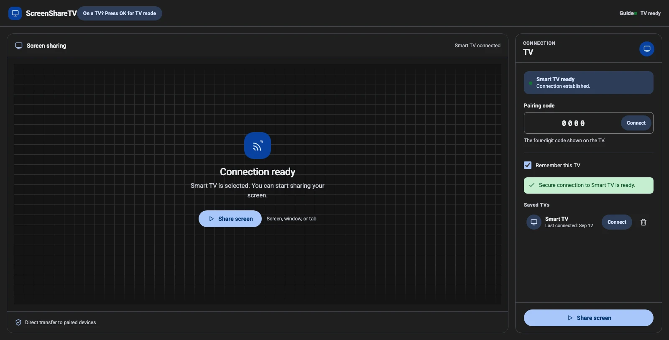Click the Smart TV connected status text

(477, 46)
